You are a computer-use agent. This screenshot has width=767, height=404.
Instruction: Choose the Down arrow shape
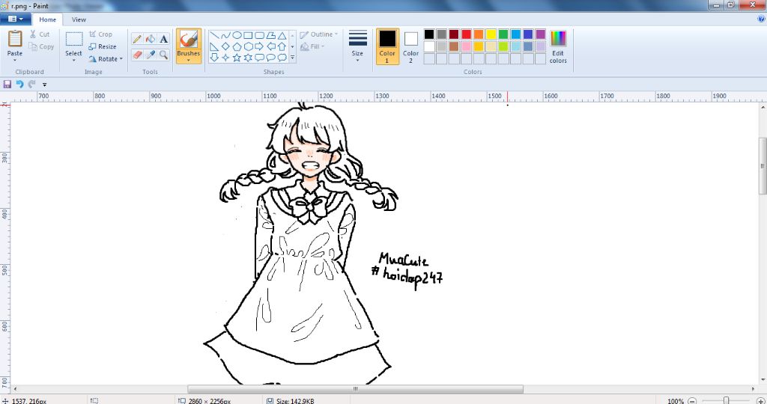(x=214, y=58)
